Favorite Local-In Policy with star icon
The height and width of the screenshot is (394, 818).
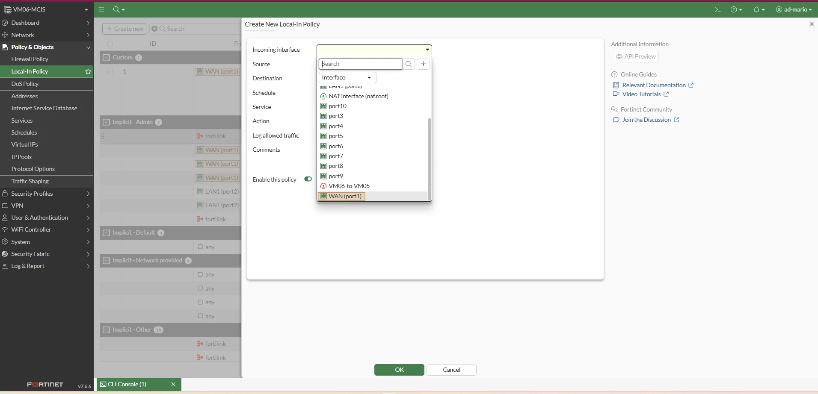coord(88,71)
